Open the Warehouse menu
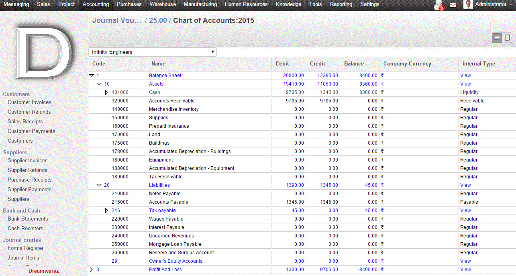 pyautogui.click(x=163, y=4)
